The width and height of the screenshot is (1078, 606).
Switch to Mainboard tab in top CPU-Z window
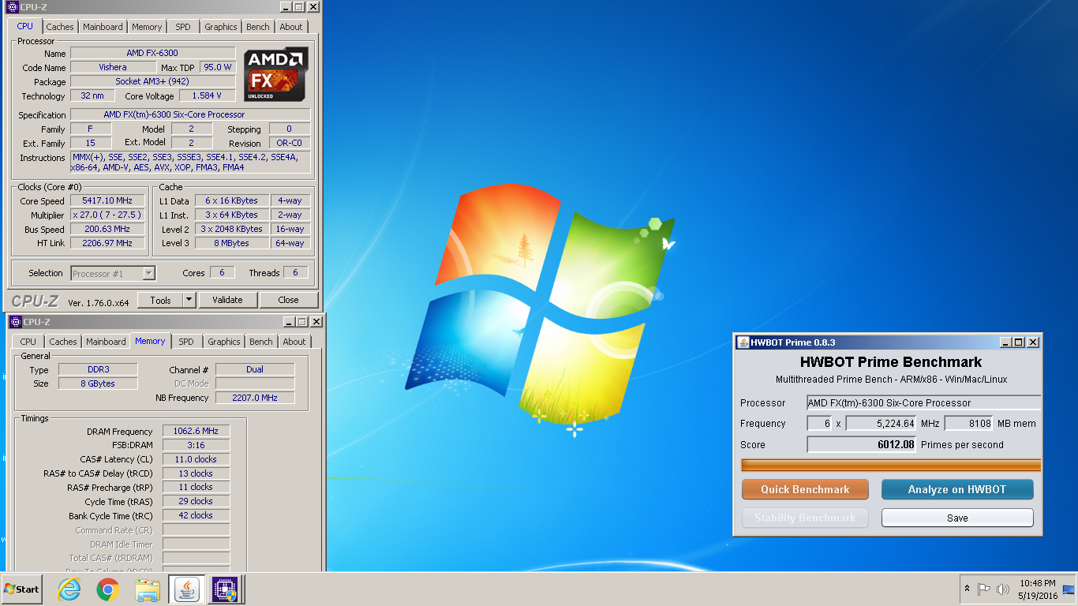[103, 27]
